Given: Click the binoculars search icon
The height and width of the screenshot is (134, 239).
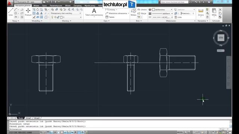Looking at the screenshot, I should click(x=190, y=2).
